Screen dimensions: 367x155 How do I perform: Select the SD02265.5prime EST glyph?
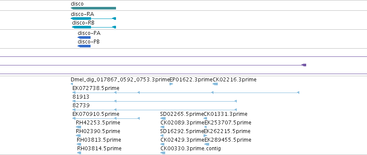click(x=163, y=118)
